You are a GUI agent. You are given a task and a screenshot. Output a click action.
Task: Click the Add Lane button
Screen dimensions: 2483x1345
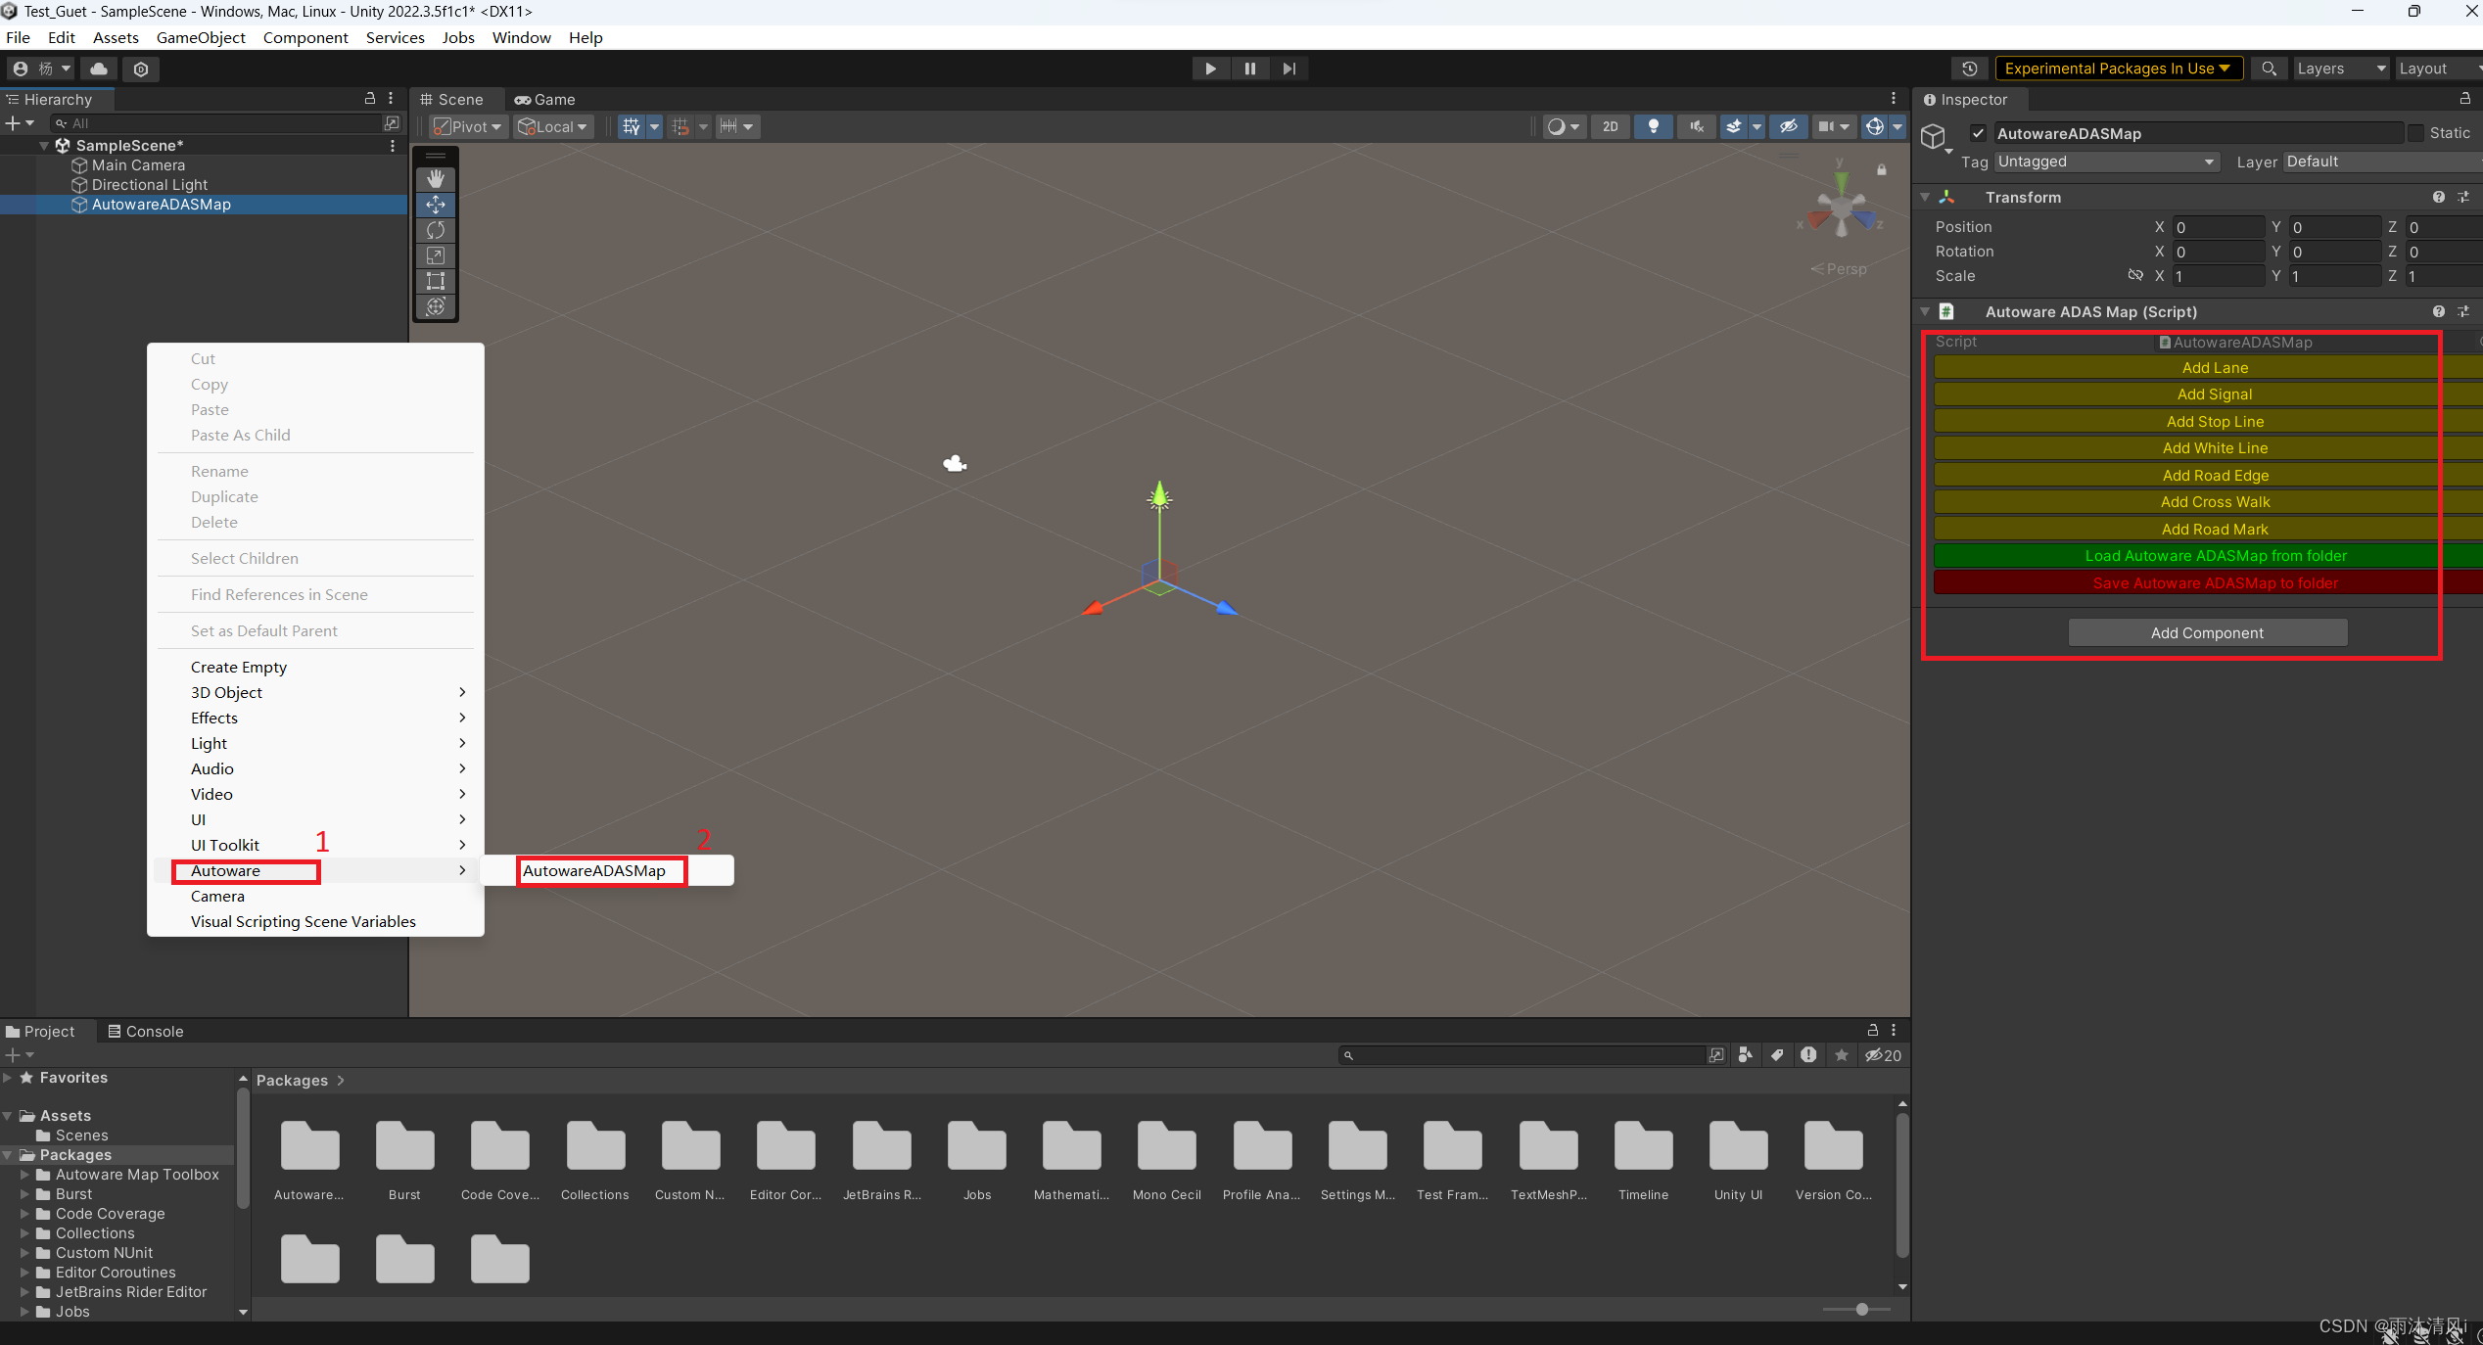2214,367
